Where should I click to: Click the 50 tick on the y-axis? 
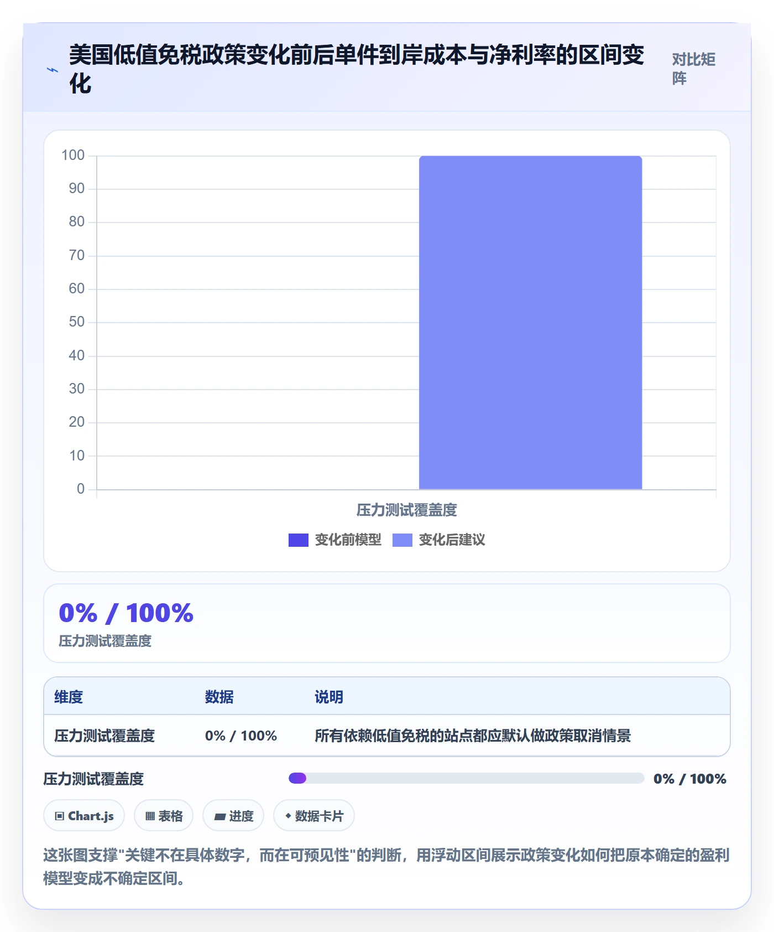pyautogui.click(x=77, y=322)
